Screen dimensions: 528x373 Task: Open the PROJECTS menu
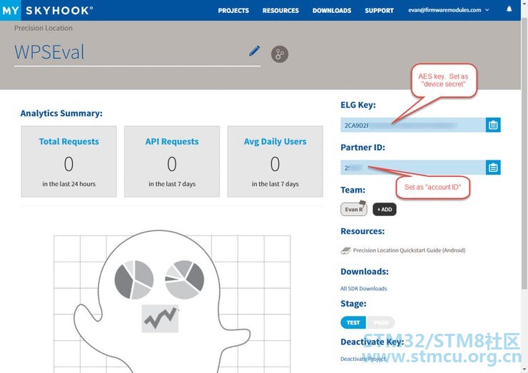click(x=233, y=11)
